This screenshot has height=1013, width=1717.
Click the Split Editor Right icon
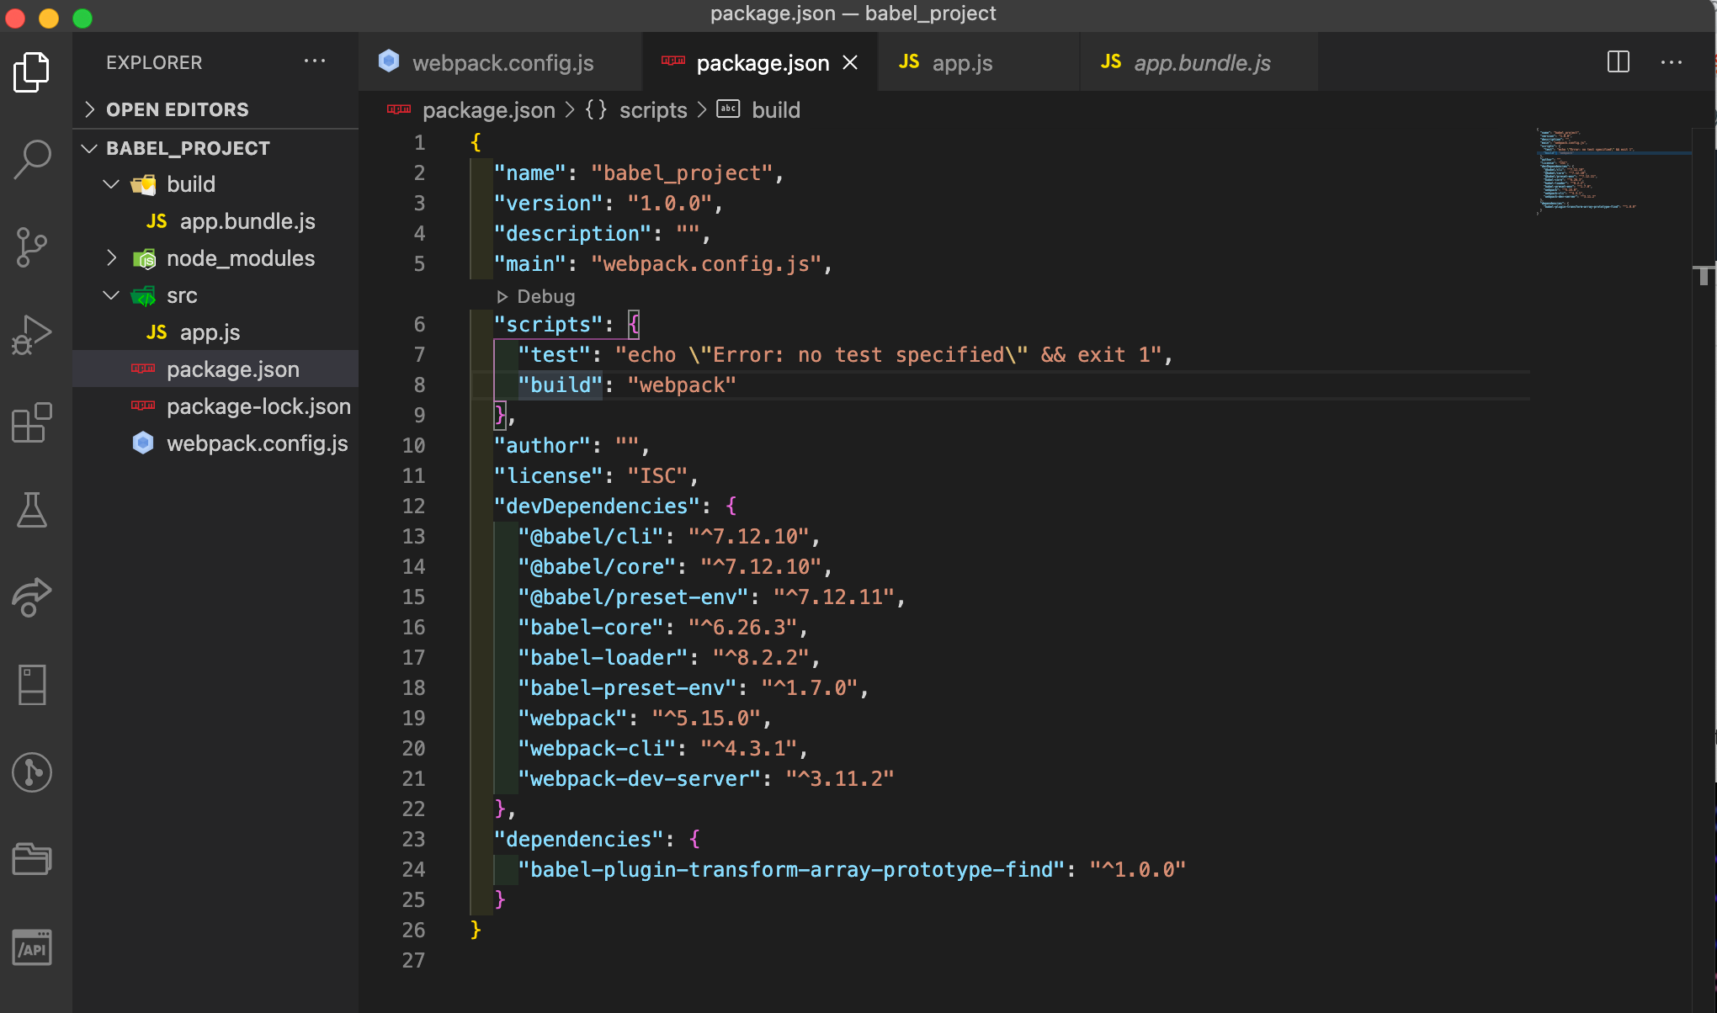point(1618,62)
